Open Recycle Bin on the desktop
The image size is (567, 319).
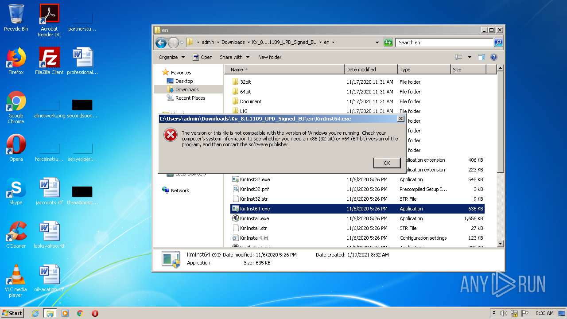click(x=16, y=18)
